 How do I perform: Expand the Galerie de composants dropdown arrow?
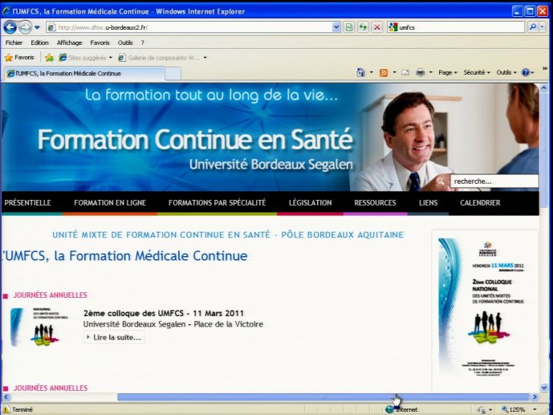pyautogui.click(x=205, y=58)
